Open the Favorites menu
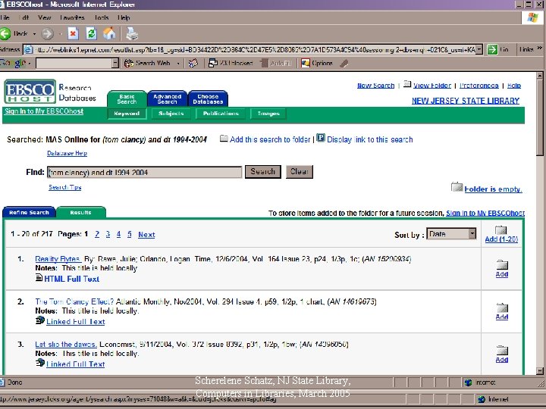 pos(72,17)
